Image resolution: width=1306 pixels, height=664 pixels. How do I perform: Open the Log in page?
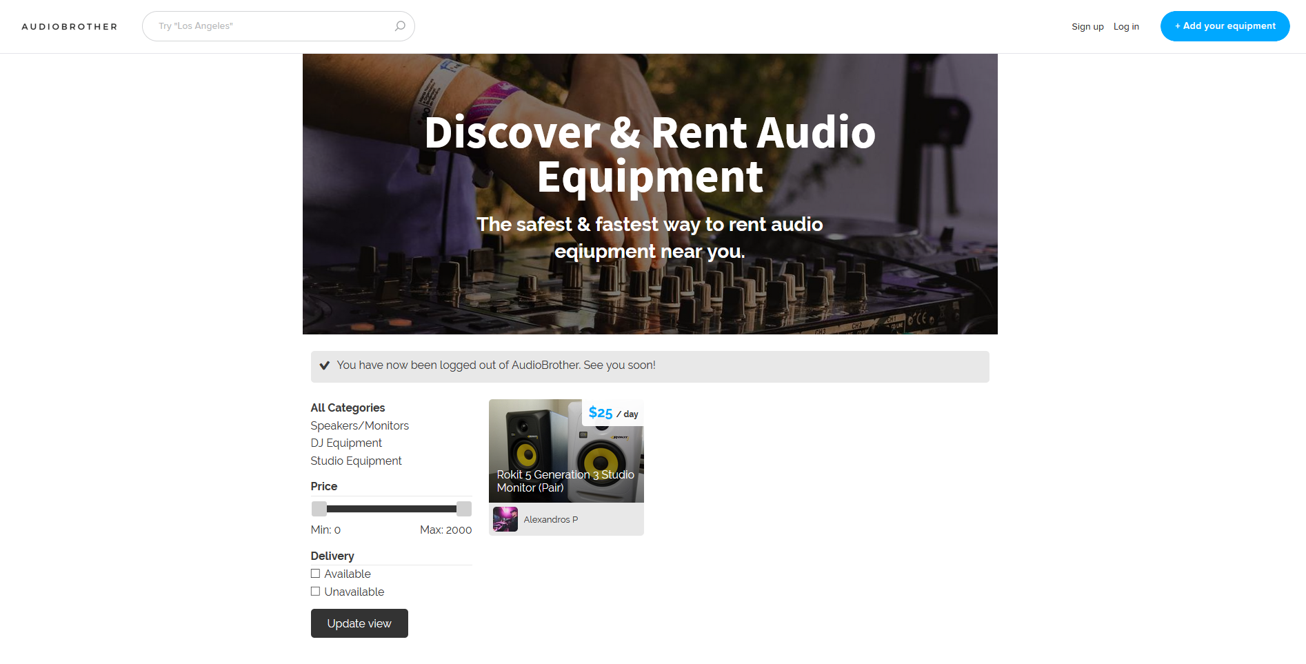point(1125,26)
